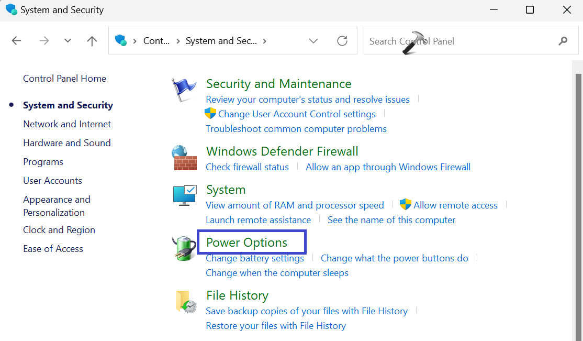This screenshot has width=583, height=341.
Task: Click the Power Options battery icon
Action: 184,248
